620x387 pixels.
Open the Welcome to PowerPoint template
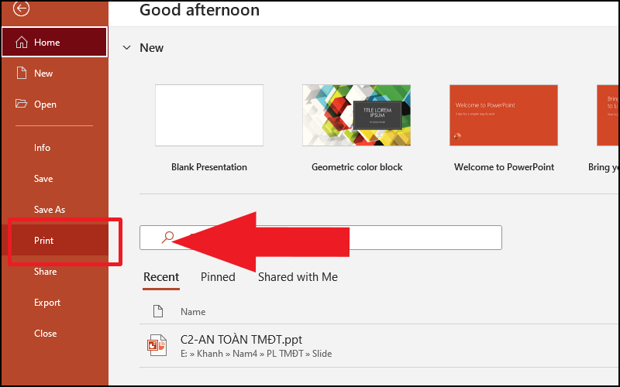pyautogui.click(x=504, y=115)
